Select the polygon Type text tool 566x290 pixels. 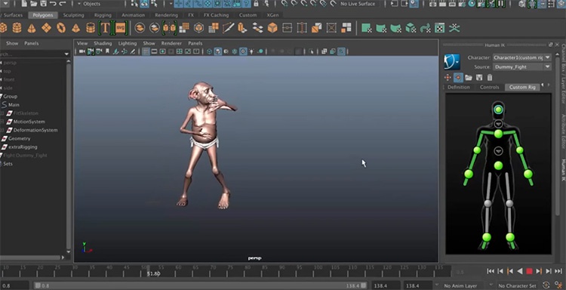tap(105, 28)
